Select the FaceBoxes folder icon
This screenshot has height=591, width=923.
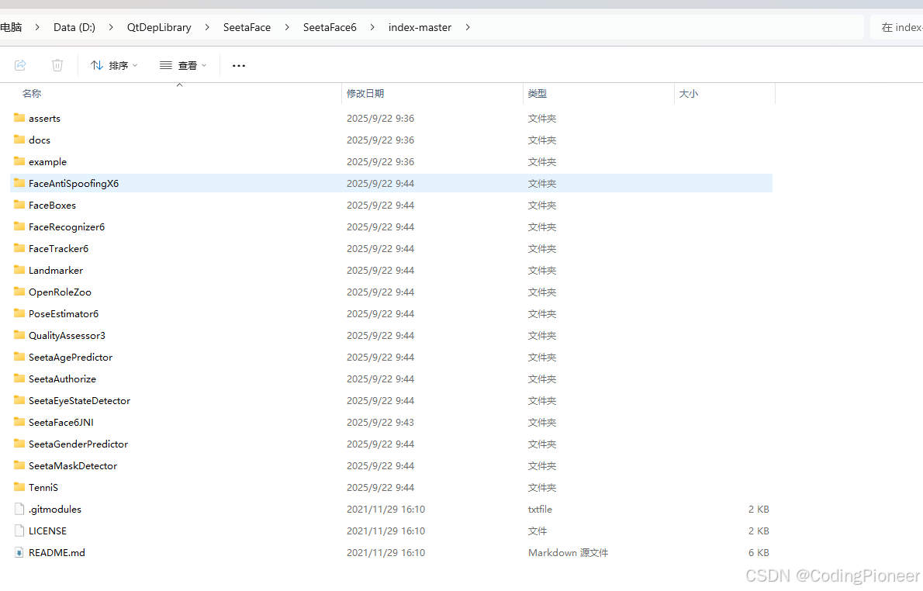[19, 205]
